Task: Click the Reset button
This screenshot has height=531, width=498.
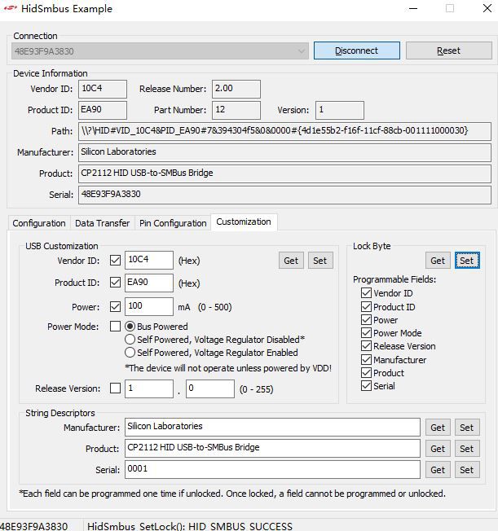Action: pyautogui.click(x=449, y=50)
